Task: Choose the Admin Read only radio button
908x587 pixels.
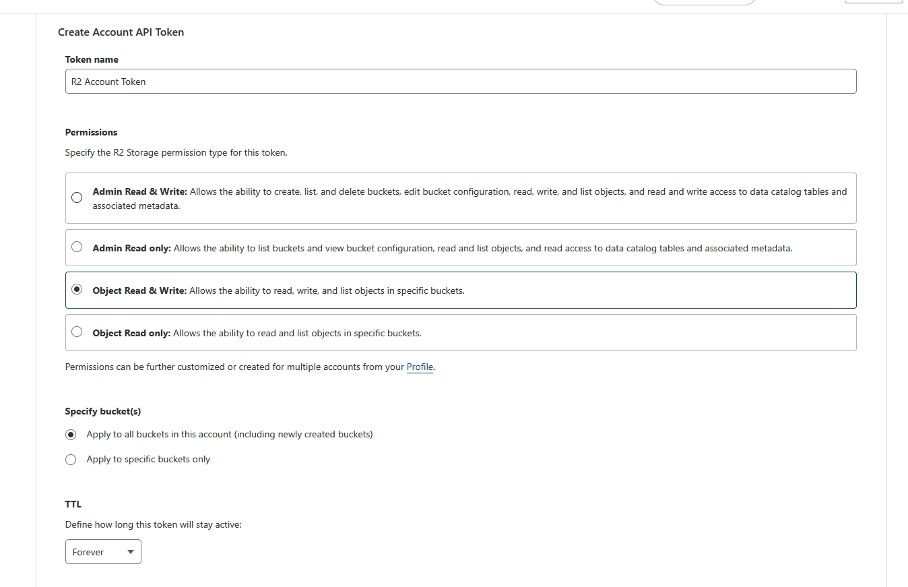Action: pyautogui.click(x=77, y=247)
